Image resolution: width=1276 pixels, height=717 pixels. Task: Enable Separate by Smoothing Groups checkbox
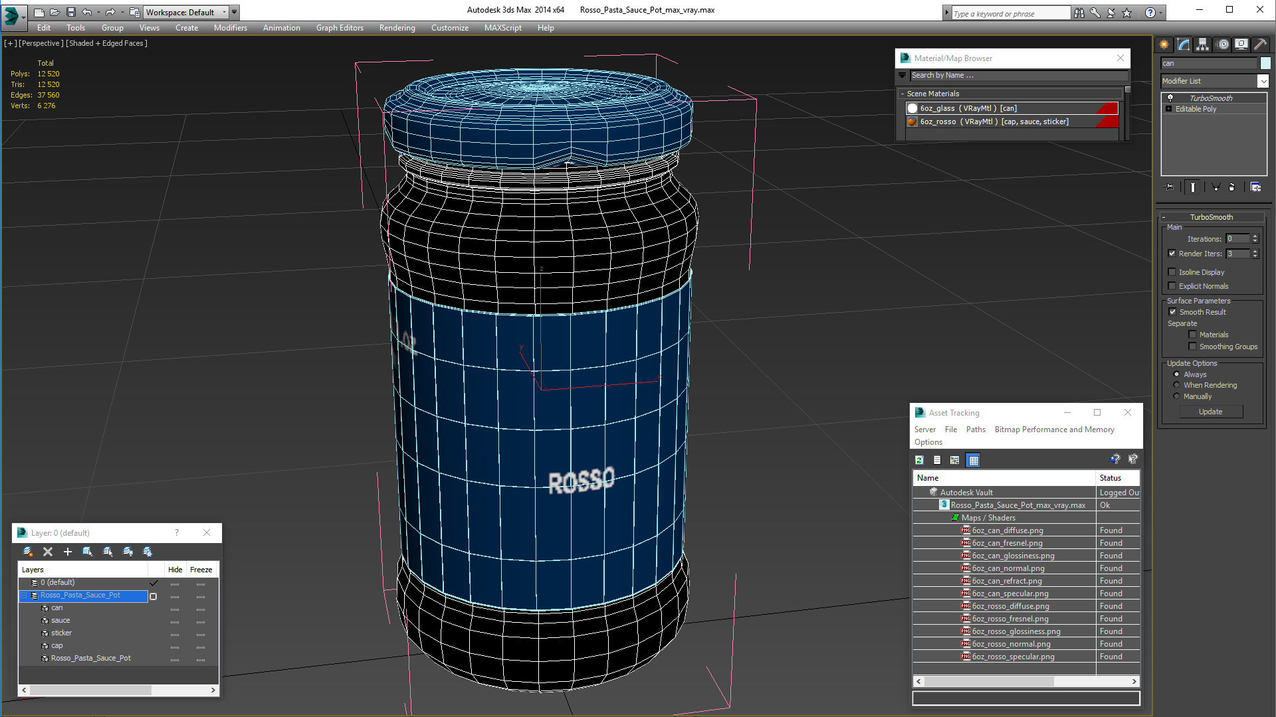coord(1192,347)
